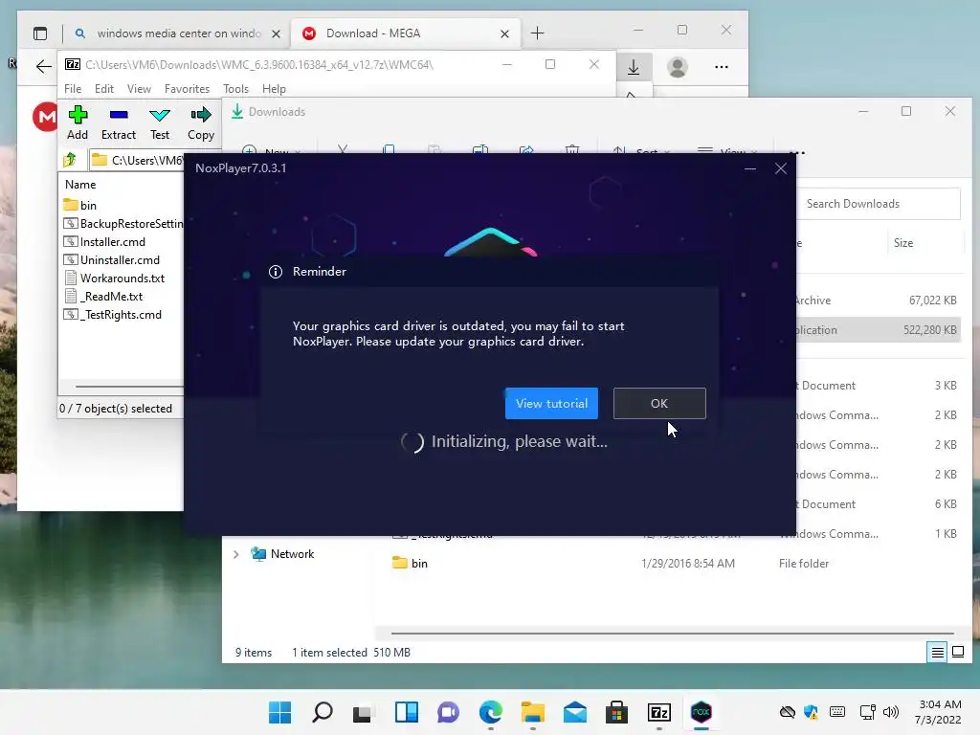Open View tutorial in the Reminder dialog

click(x=551, y=403)
